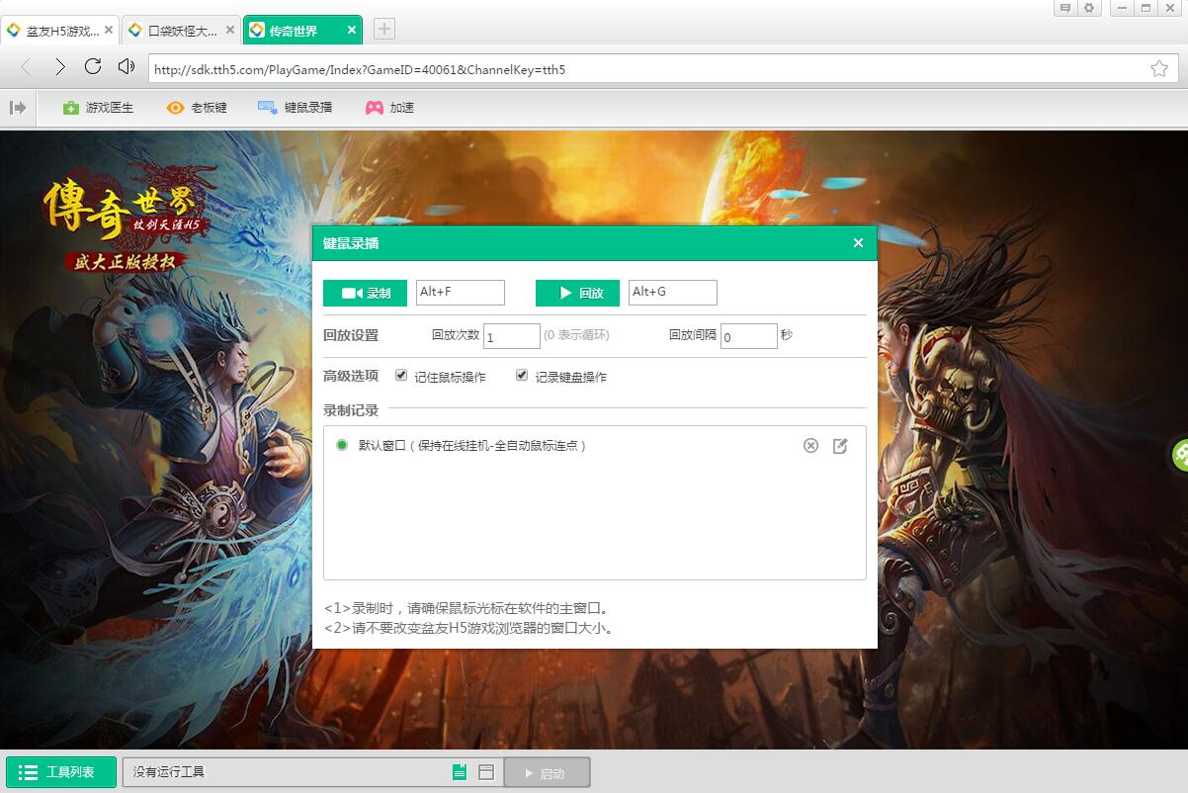Close the 盆友H5游戏 tab
1188x793 pixels.
click(108, 30)
